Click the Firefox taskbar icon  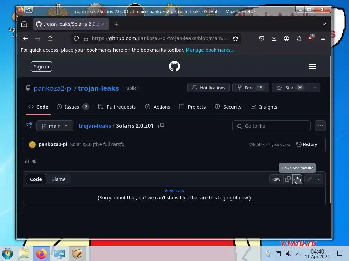click(41, 254)
